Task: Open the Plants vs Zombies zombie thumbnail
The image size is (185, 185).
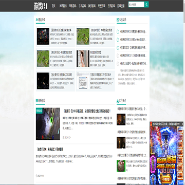Action: click(x=121, y=166)
